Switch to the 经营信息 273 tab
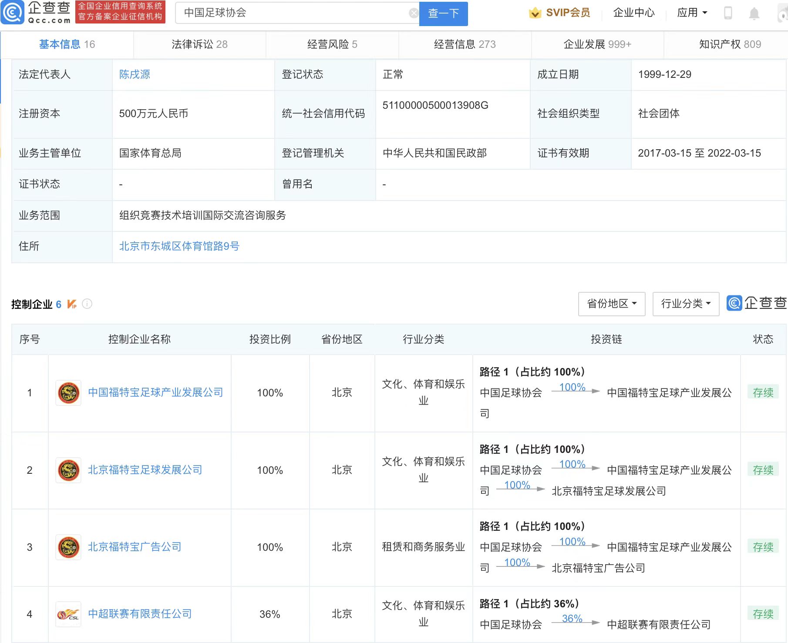The width and height of the screenshot is (788, 643). pyautogui.click(x=465, y=44)
